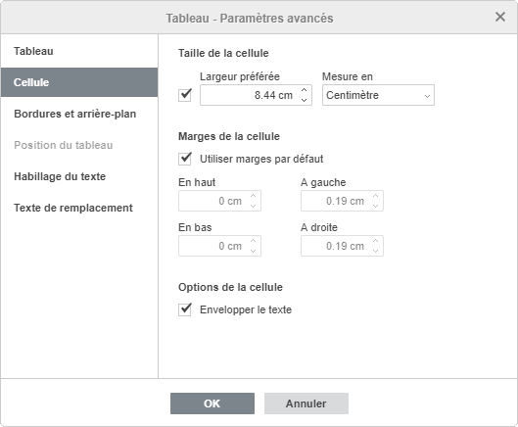The width and height of the screenshot is (518, 427).
Task: Uncheck the Largeur préférée checkbox
Action: point(185,95)
